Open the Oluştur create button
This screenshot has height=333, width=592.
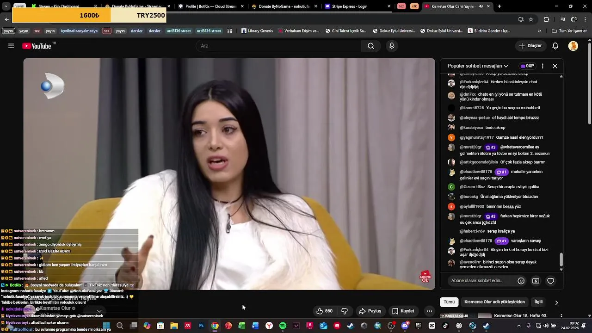click(530, 46)
